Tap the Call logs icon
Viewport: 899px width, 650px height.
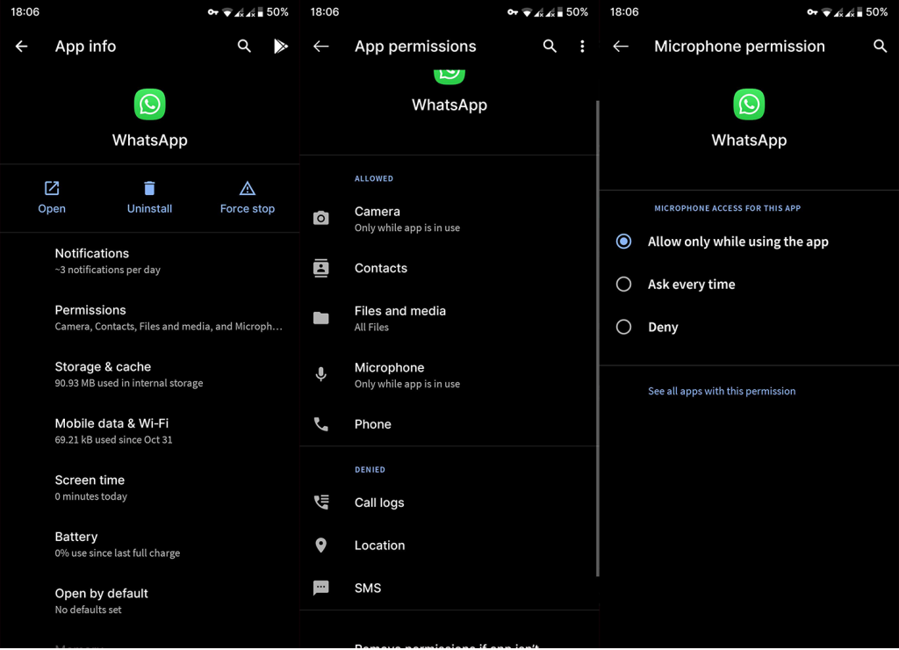(321, 502)
